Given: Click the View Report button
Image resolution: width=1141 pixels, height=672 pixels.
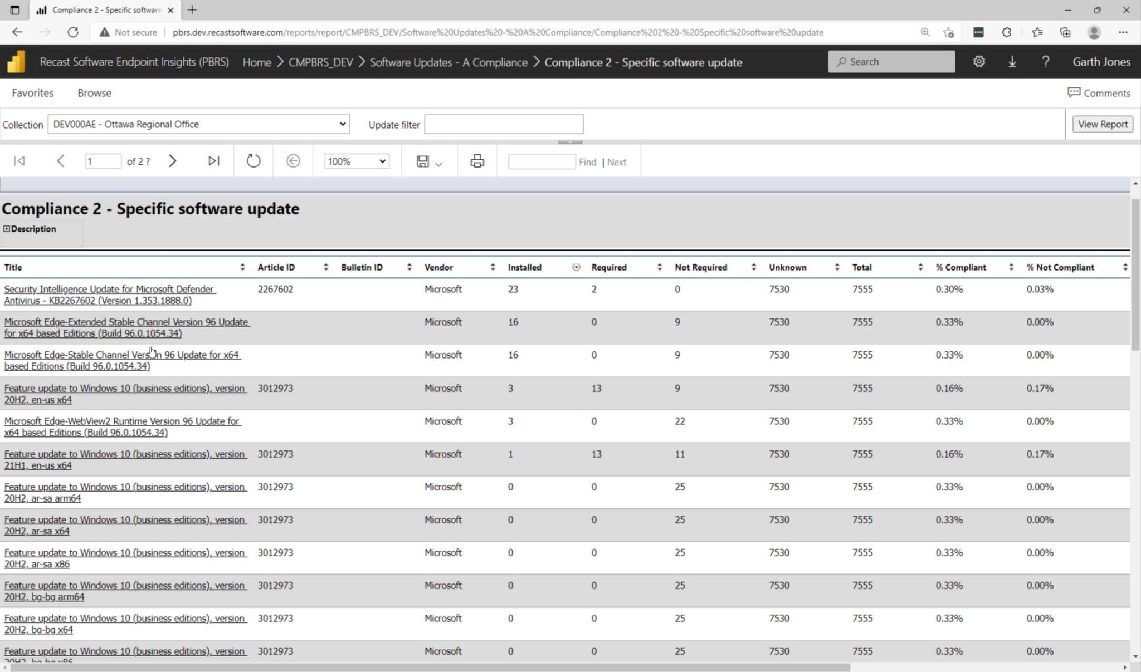Looking at the screenshot, I should (1102, 124).
